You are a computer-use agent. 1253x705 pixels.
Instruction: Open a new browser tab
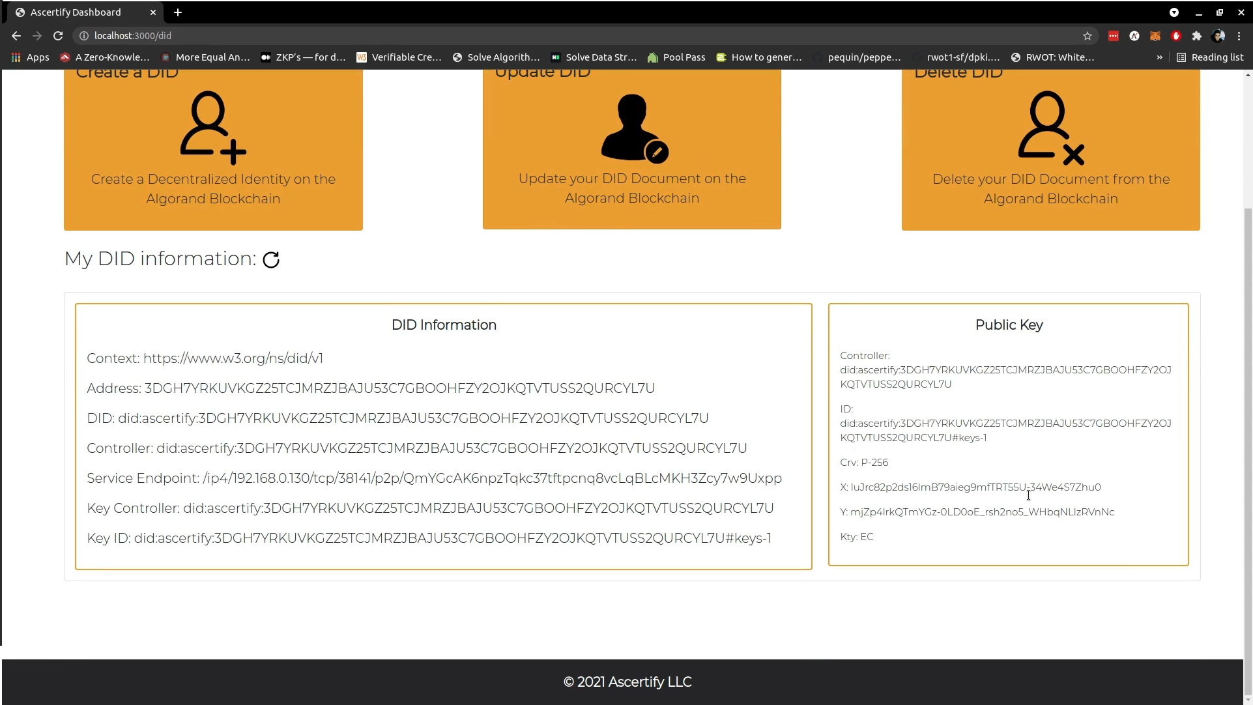[178, 12]
